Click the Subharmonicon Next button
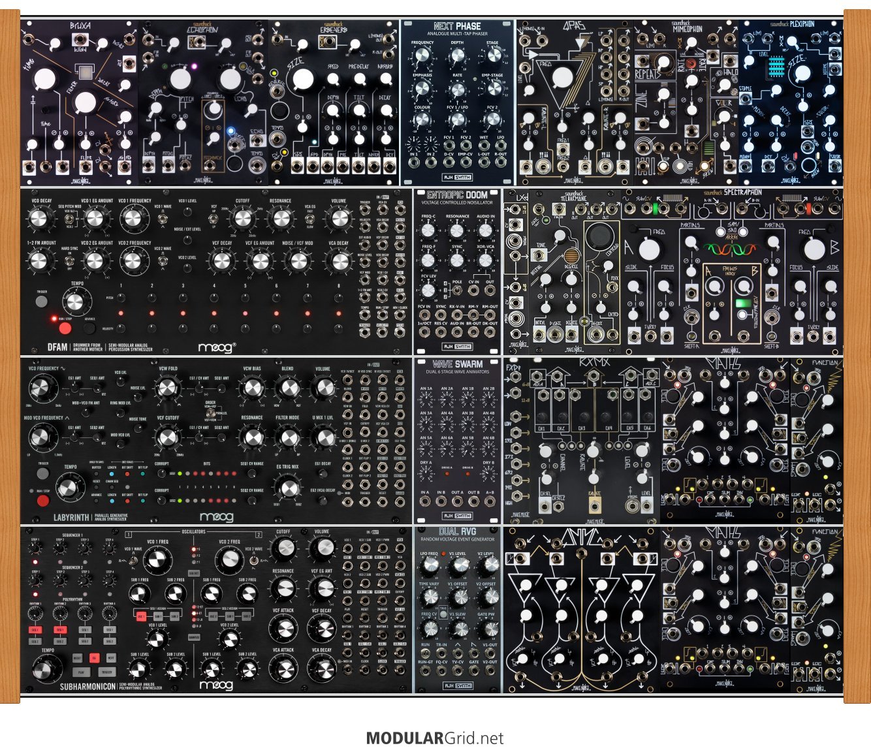871x752 pixels. click(110, 658)
